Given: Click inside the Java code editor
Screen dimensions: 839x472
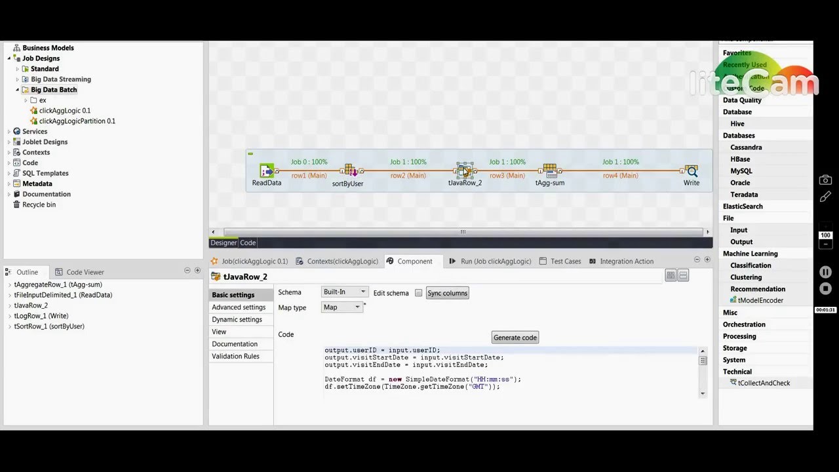Looking at the screenshot, I should click(511, 372).
